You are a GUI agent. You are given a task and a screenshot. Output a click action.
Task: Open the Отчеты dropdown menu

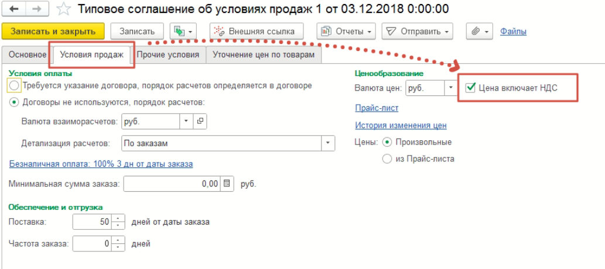point(346,32)
